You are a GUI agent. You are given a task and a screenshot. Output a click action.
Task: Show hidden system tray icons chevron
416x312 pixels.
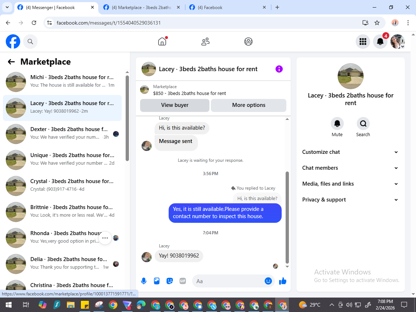pos(331,305)
